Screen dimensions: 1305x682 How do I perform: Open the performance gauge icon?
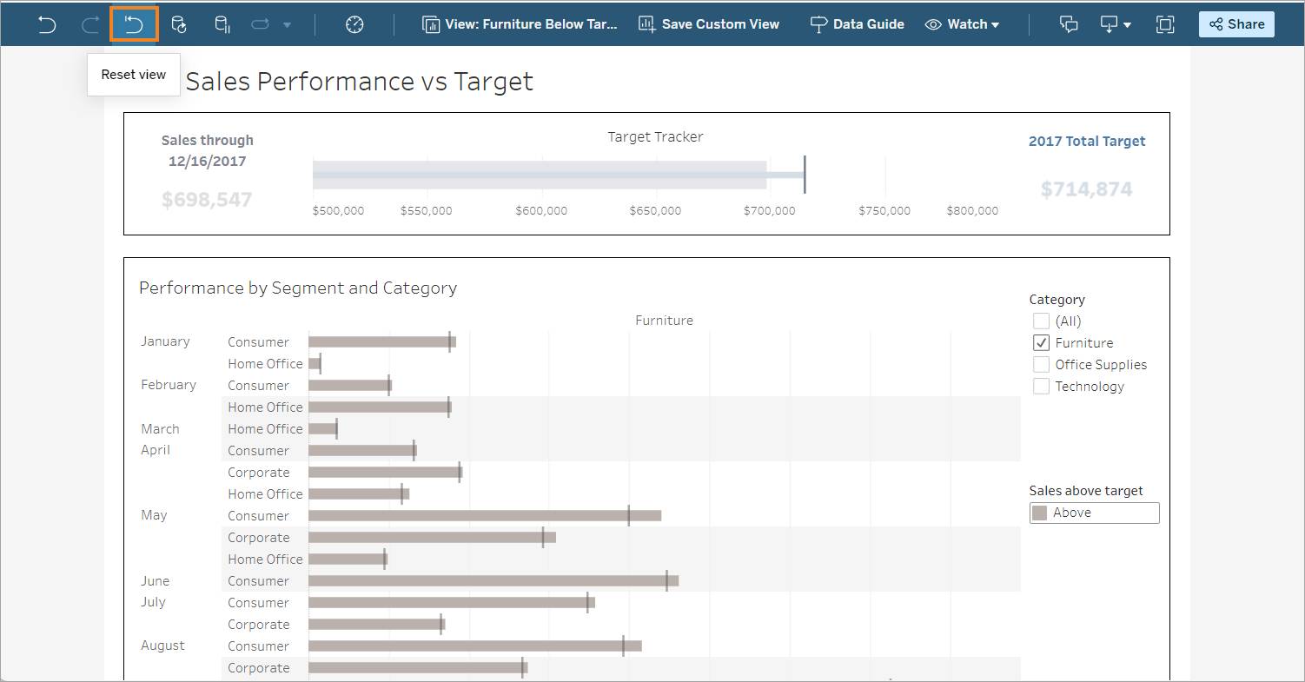coord(354,24)
